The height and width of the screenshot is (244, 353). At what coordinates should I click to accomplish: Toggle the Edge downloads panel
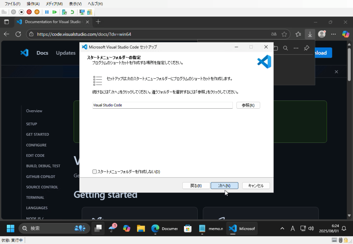coord(310,34)
